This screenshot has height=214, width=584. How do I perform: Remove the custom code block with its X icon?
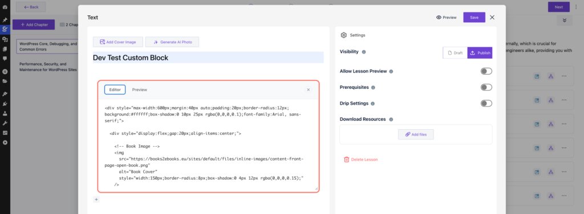[308, 89]
